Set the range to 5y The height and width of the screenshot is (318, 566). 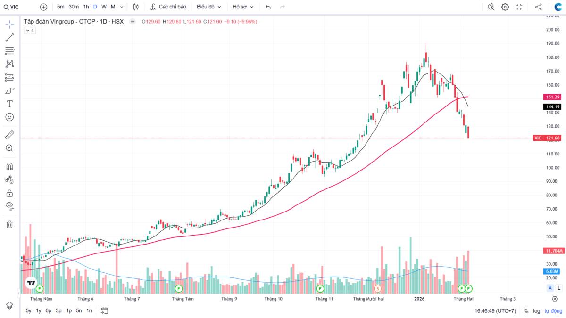[29, 311]
